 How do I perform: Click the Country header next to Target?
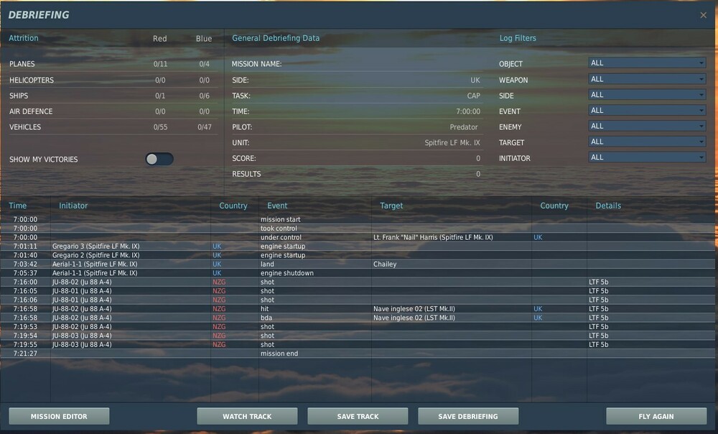point(554,206)
